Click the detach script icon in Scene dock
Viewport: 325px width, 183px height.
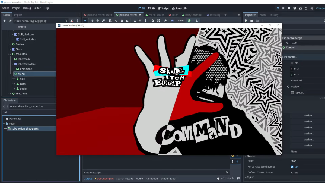click(72, 21)
